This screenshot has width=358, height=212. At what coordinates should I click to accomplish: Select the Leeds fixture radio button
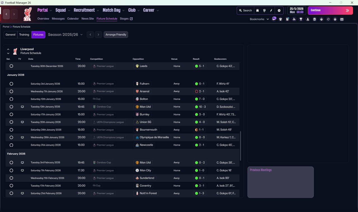(11, 66)
